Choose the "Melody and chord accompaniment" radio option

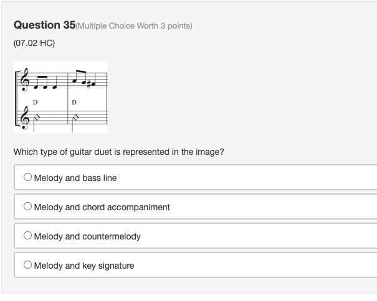[27, 206]
